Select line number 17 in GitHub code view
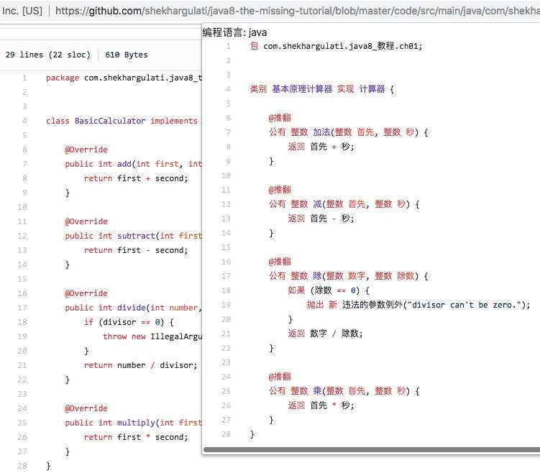540x473 pixels. click(22, 308)
